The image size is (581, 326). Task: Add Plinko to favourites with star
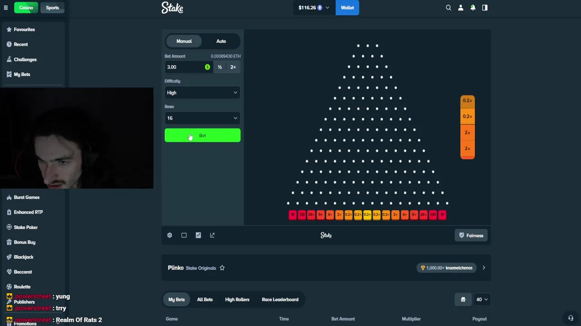pos(222,268)
